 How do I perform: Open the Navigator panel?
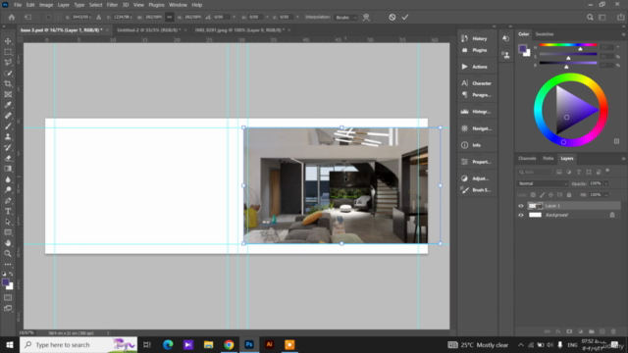click(x=476, y=128)
